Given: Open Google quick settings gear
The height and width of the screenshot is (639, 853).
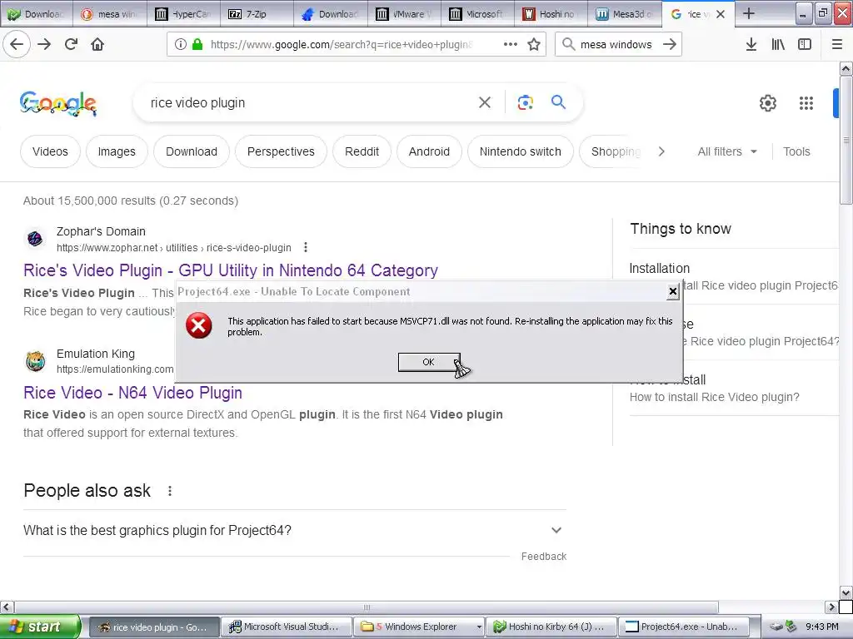Looking at the screenshot, I should (767, 102).
